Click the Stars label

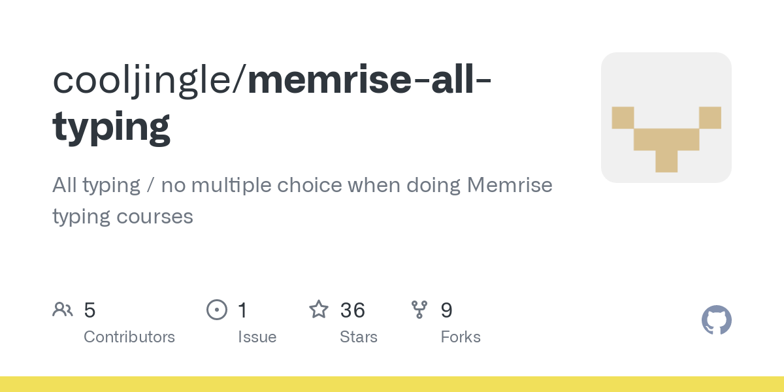pos(359,337)
